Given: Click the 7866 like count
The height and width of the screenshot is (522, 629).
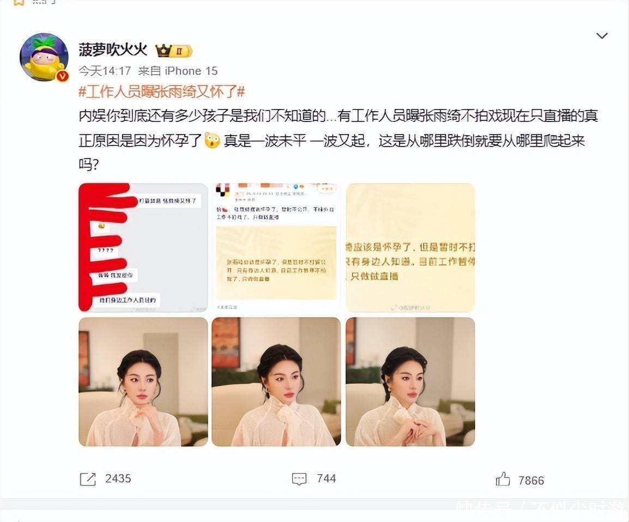Looking at the screenshot, I should (531, 480).
